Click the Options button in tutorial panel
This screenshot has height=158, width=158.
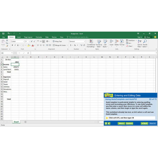coord(129,123)
